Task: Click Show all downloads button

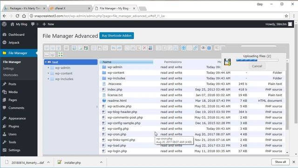Action: (x=280, y=162)
